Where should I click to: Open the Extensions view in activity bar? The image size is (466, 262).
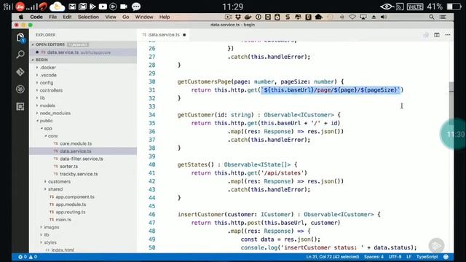[x=20, y=106]
